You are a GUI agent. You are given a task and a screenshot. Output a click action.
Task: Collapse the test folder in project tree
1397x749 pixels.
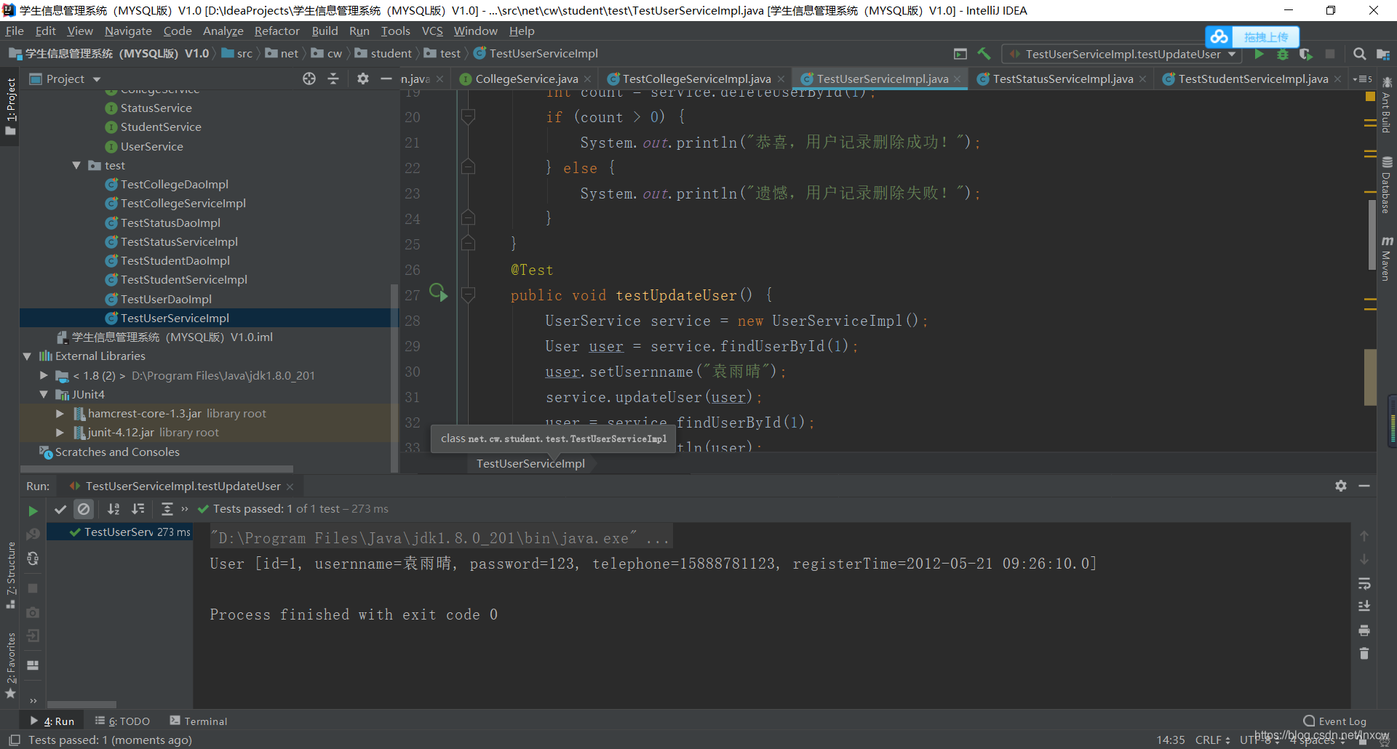click(x=76, y=166)
